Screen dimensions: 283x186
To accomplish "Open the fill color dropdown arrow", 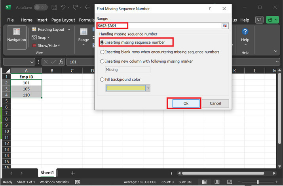I will 148,88.
